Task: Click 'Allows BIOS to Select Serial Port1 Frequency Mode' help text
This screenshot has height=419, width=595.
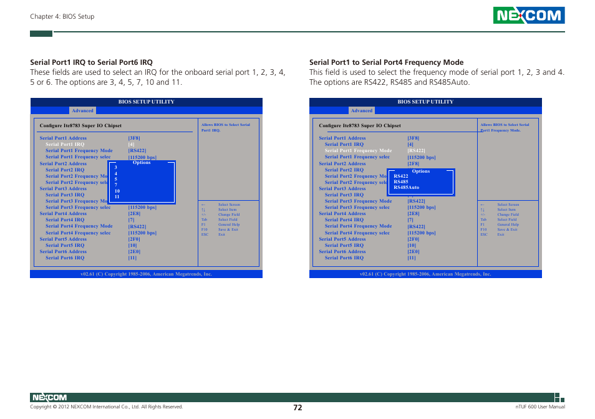Action: (505, 127)
